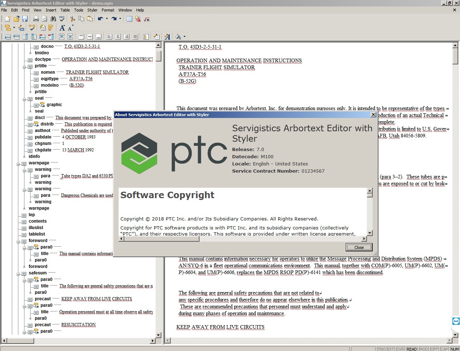Click the Insert Markup tag icon
The height and width of the screenshot is (351, 460).
pos(8,28)
